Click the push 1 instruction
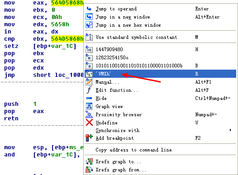This screenshot has width=238, height=175. [20, 104]
